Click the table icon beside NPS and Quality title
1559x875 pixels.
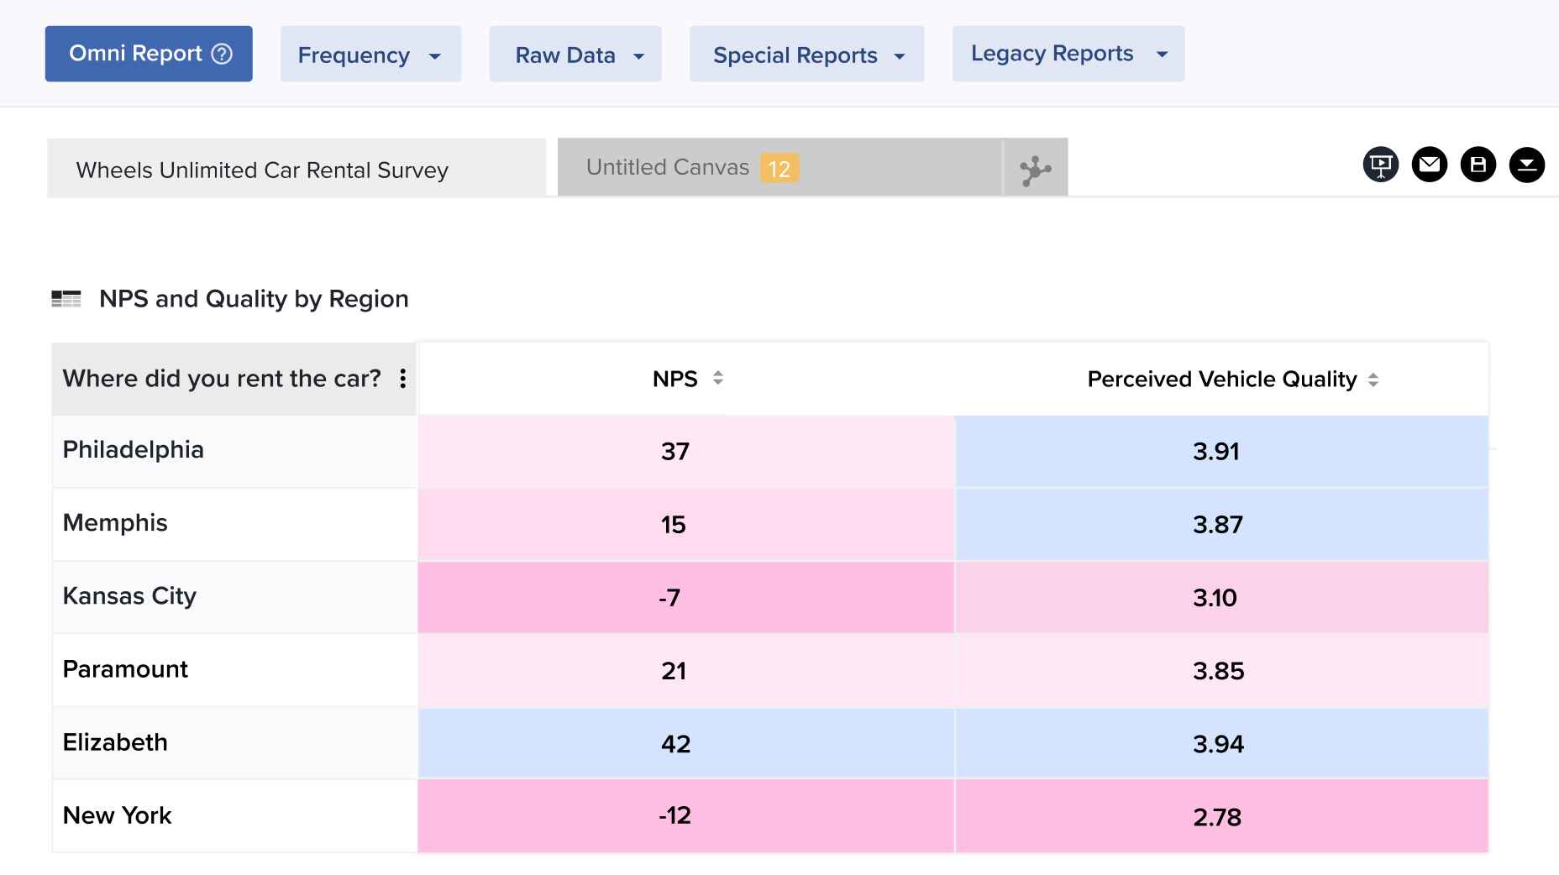pos(66,299)
